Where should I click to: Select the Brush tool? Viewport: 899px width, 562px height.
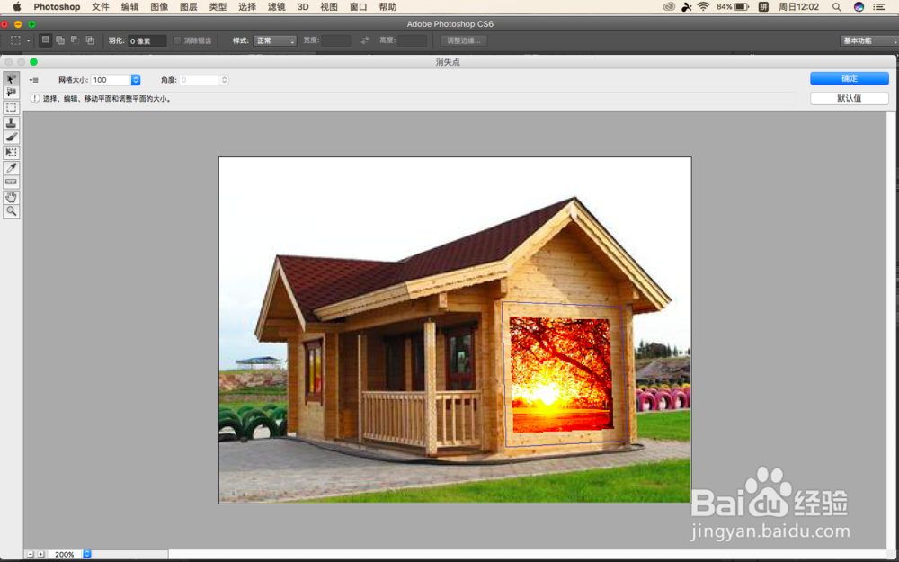tap(11, 137)
